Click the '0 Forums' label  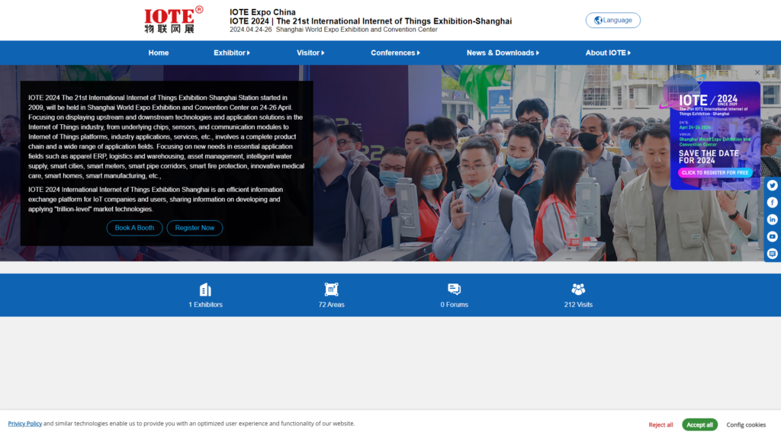point(455,305)
